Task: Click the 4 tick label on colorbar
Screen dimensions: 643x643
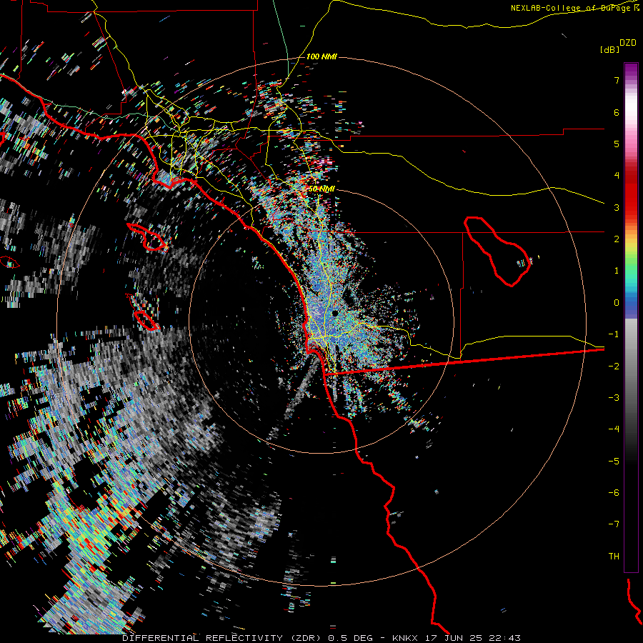Action: [617, 176]
